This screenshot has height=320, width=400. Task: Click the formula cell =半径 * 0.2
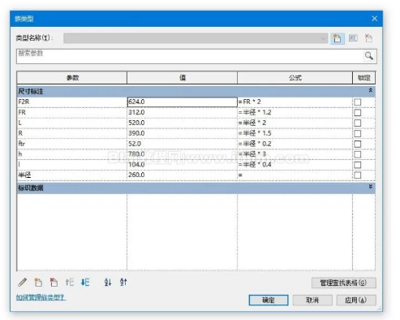click(295, 144)
